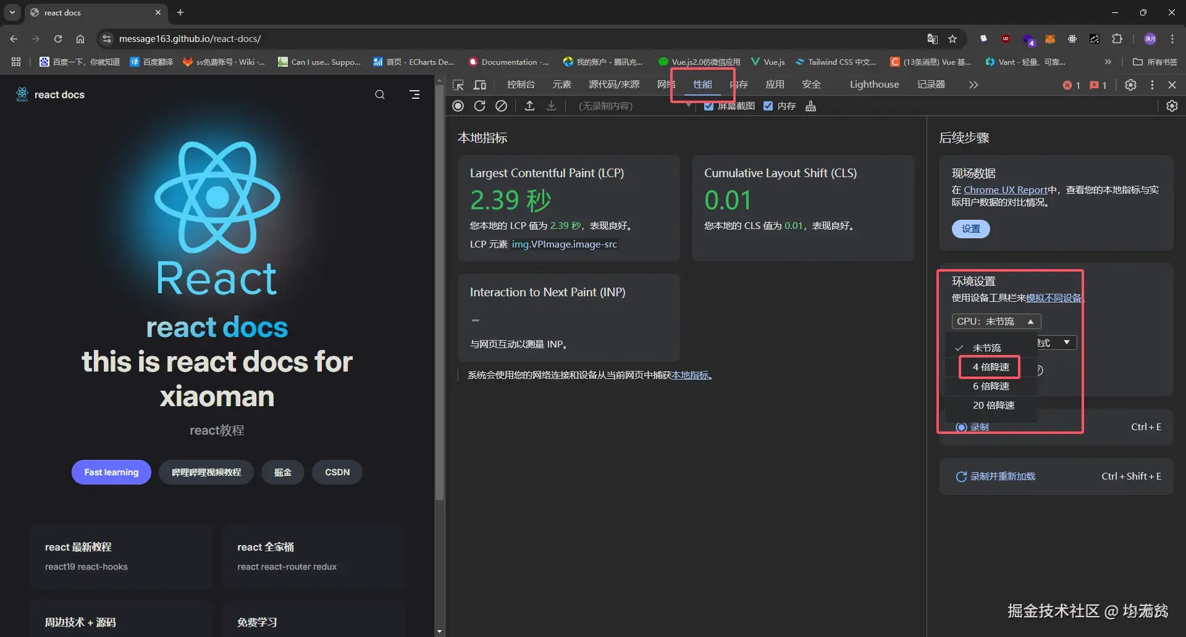Open the bookmarks apps grid icon
The width and height of the screenshot is (1186, 637).
point(16,62)
